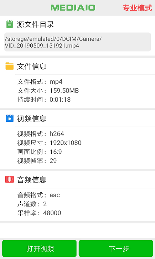Tap the 源文件目录 heading
155x259 pixels.
point(36,25)
